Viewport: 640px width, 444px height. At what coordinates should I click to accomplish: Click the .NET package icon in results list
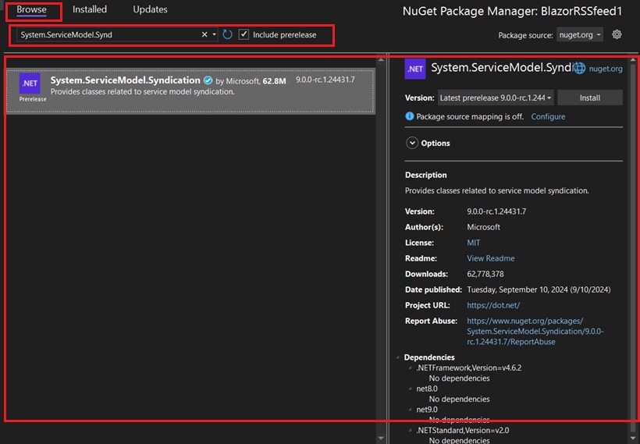30,83
